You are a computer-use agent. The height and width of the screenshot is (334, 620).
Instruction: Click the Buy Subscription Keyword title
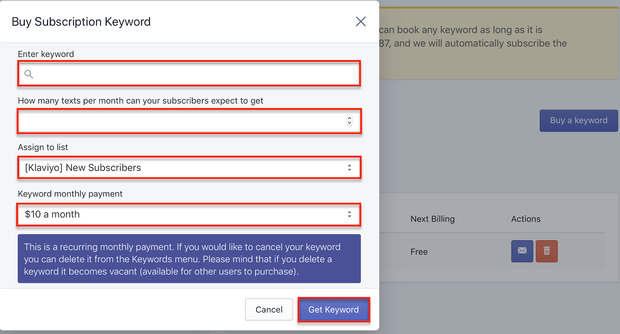(81, 22)
